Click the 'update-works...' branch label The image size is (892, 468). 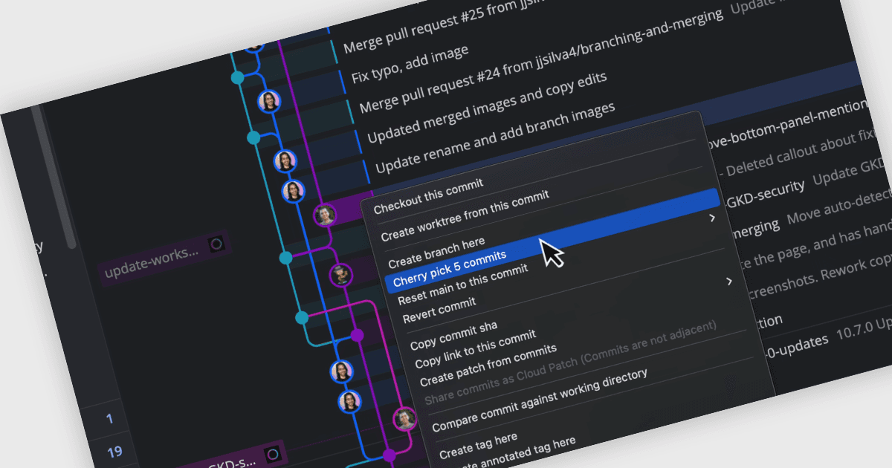coord(152,262)
